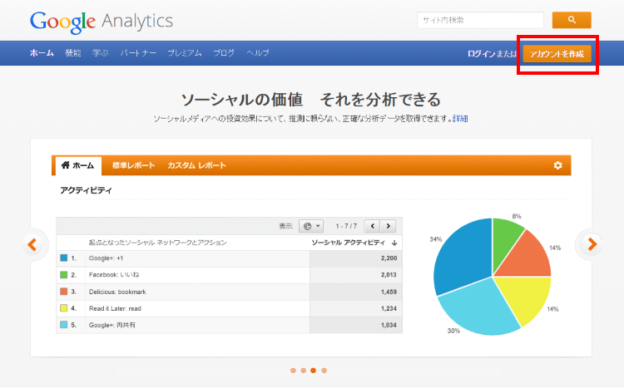Select the Delicious: bookmark row text

coord(117,292)
